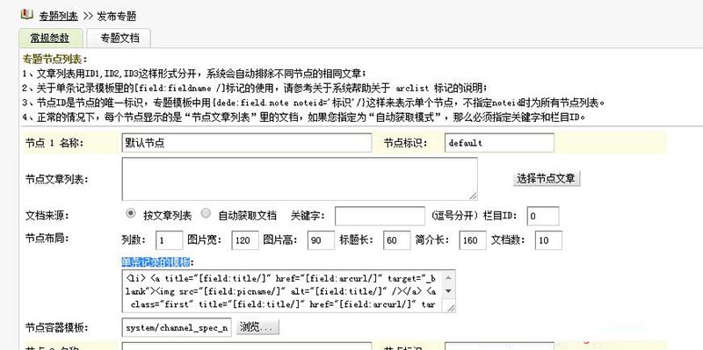Click the template textarea resize handle
The width and height of the screenshot is (703, 350).
[x=451, y=308]
